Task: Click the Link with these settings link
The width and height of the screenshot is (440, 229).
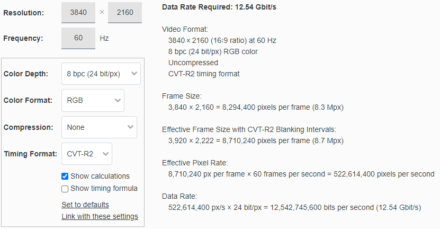Action: (x=100, y=216)
